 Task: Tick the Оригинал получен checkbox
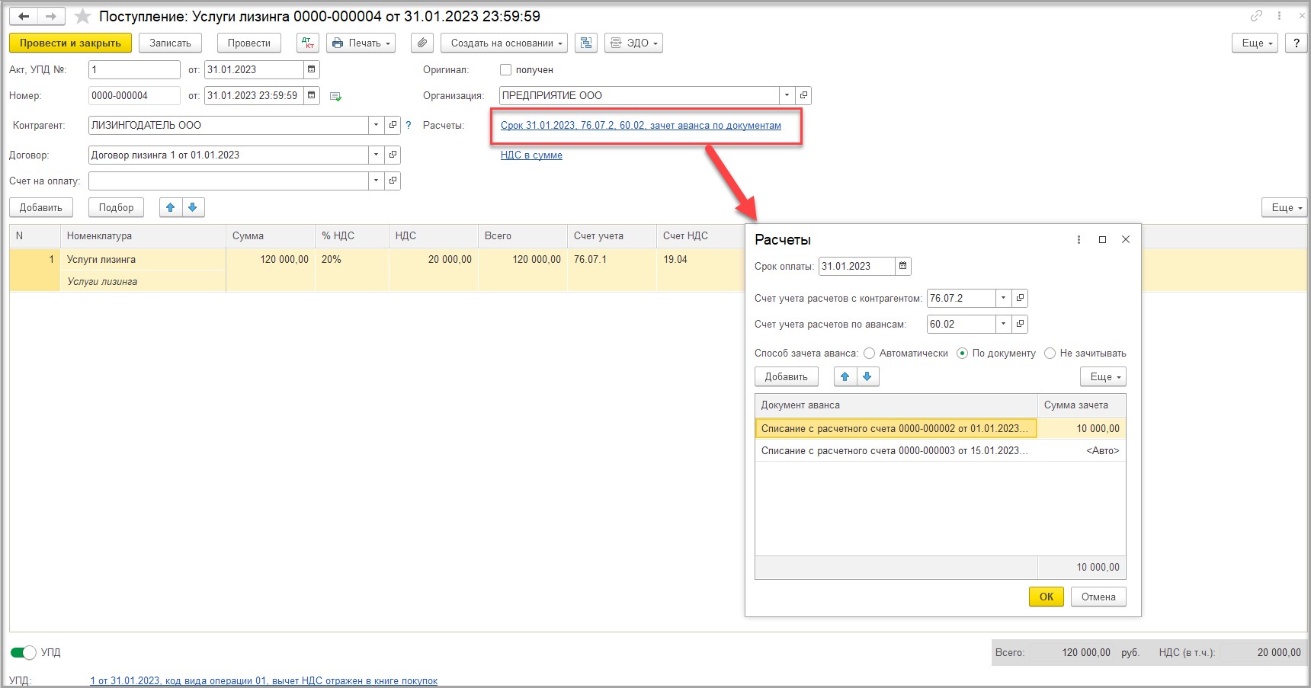505,69
